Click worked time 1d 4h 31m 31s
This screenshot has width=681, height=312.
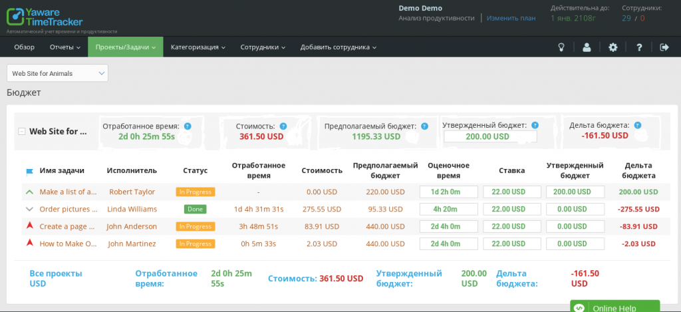pyautogui.click(x=259, y=209)
